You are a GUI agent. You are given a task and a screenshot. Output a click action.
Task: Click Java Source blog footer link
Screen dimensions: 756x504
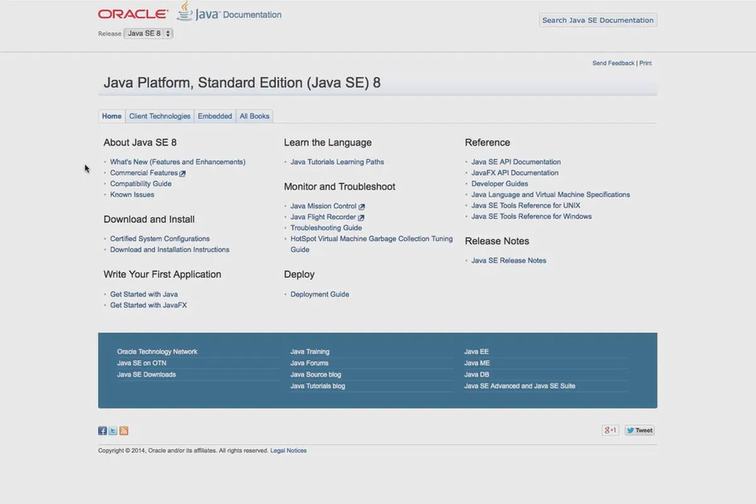coord(316,374)
